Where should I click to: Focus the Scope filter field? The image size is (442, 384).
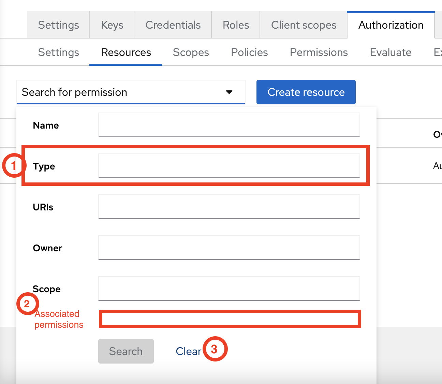pyautogui.click(x=229, y=289)
